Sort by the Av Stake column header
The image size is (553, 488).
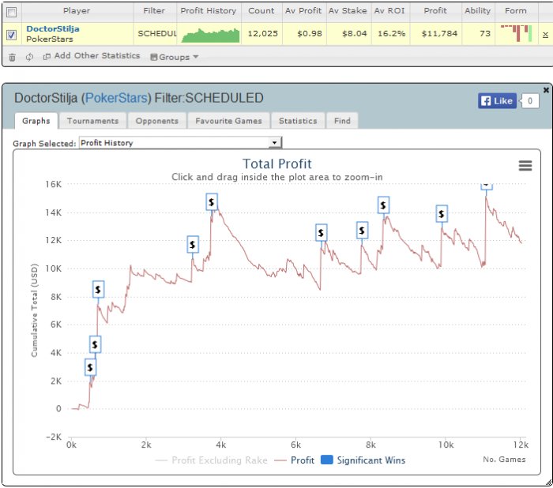click(348, 11)
